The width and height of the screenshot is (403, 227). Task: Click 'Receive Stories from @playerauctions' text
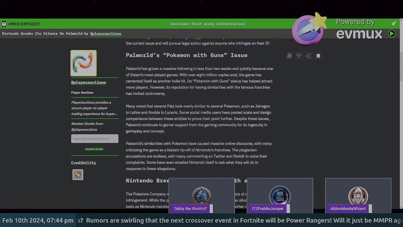click(x=87, y=126)
